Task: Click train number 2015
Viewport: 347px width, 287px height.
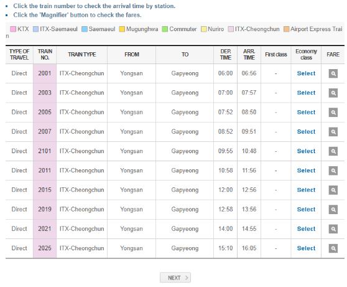Action: (x=45, y=190)
